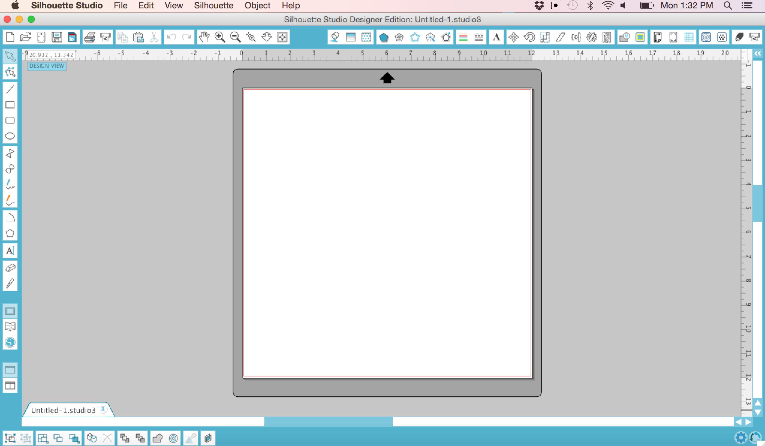765x446 pixels.
Task: Open Preferences via bottom gear icon
Action: coord(741,438)
